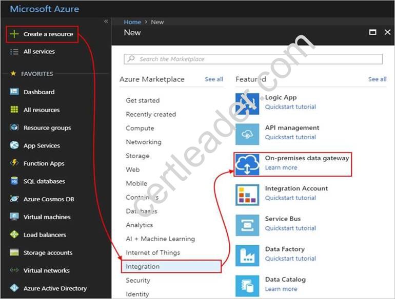Open On-premises data gateway Learn more link
395x299 pixels.
(x=281, y=167)
